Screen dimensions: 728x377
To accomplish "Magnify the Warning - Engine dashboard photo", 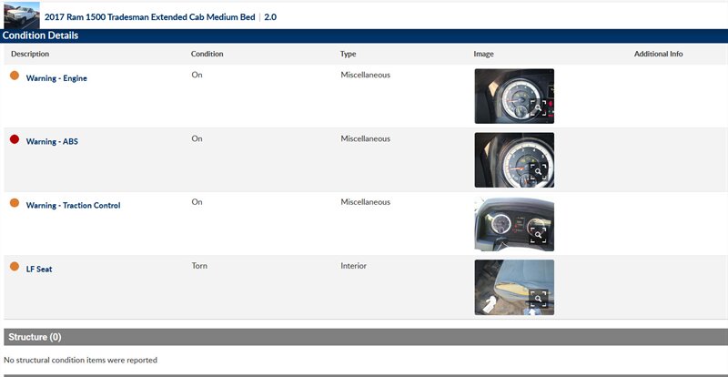I will tap(539, 107).
